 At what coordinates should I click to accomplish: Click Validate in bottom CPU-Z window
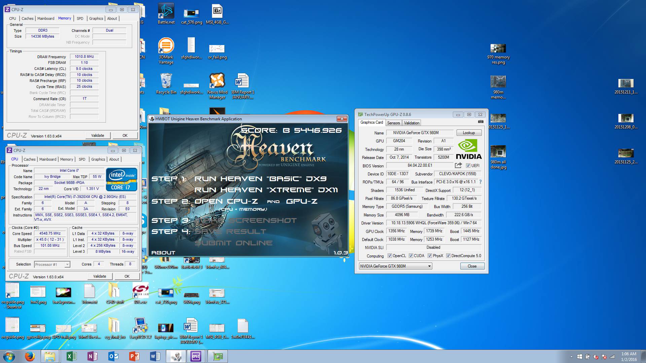pyautogui.click(x=100, y=276)
